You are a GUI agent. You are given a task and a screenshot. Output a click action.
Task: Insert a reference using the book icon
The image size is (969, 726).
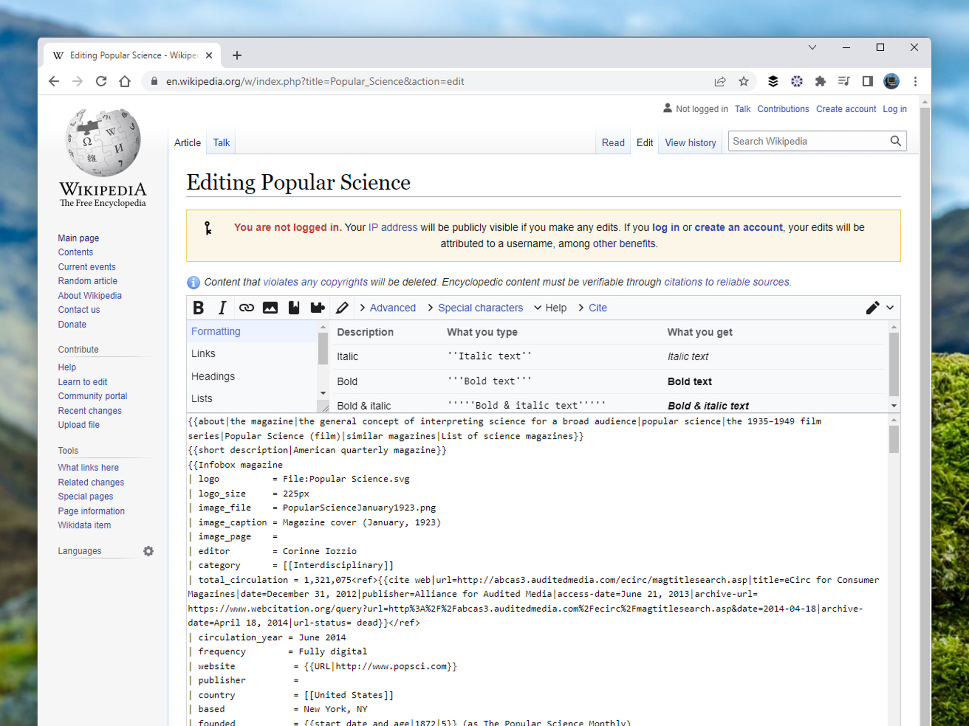click(x=294, y=307)
